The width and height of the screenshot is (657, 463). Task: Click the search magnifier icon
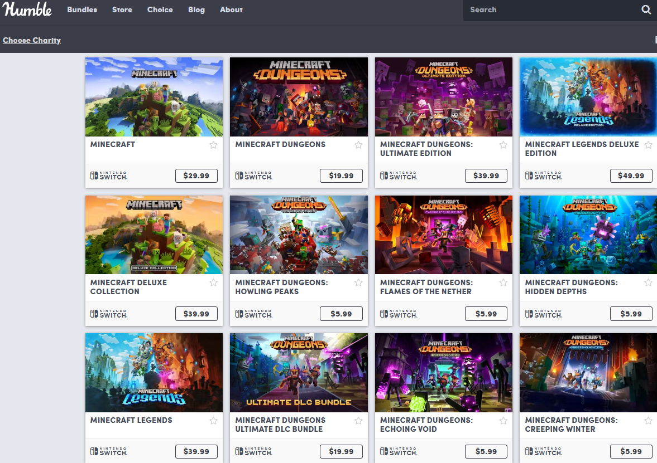pyautogui.click(x=646, y=9)
